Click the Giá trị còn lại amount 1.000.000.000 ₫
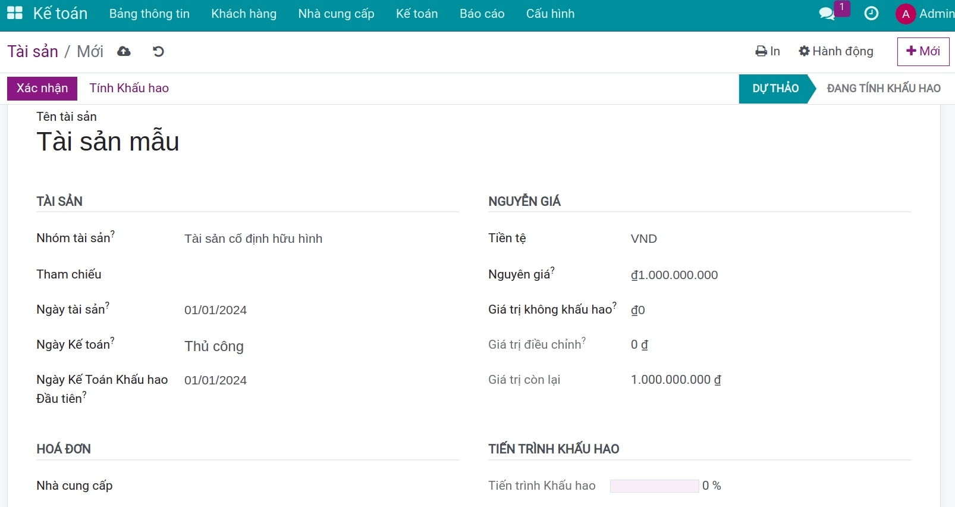Image resolution: width=955 pixels, height=507 pixels. point(676,380)
